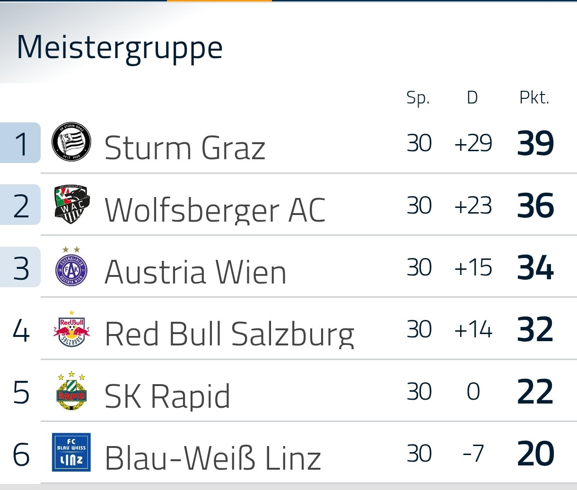Click Blau-Weiß Linz's 20 points value
The image size is (577, 490).
tap(535, 454)
